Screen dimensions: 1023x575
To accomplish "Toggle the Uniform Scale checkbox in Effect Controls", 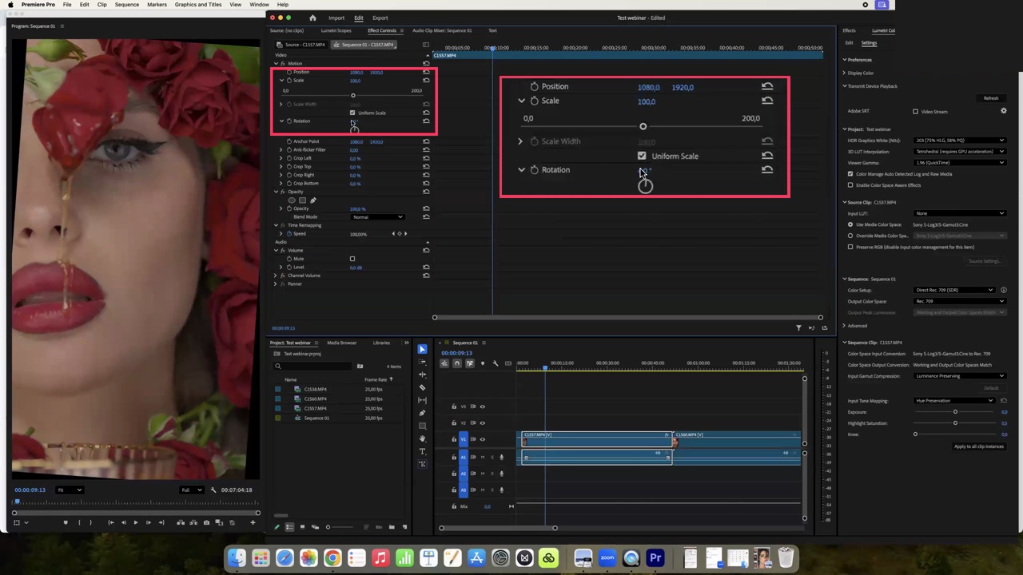I will pyautogui.click(x=352, y=113).
